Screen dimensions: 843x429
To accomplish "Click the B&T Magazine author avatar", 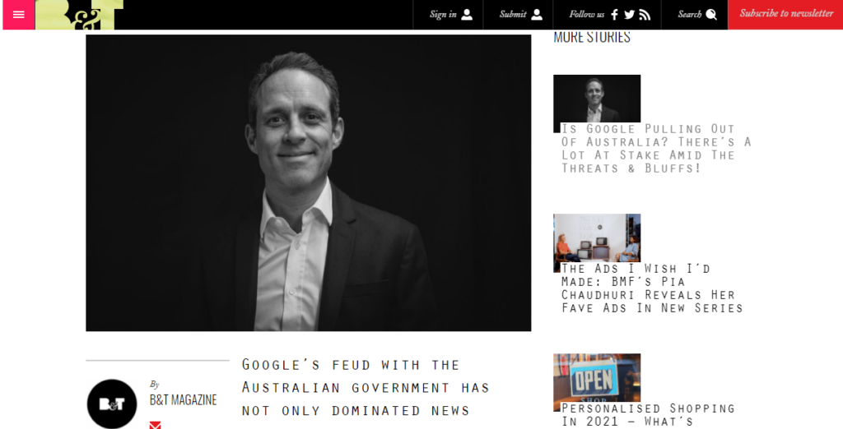I will [112, 404].
